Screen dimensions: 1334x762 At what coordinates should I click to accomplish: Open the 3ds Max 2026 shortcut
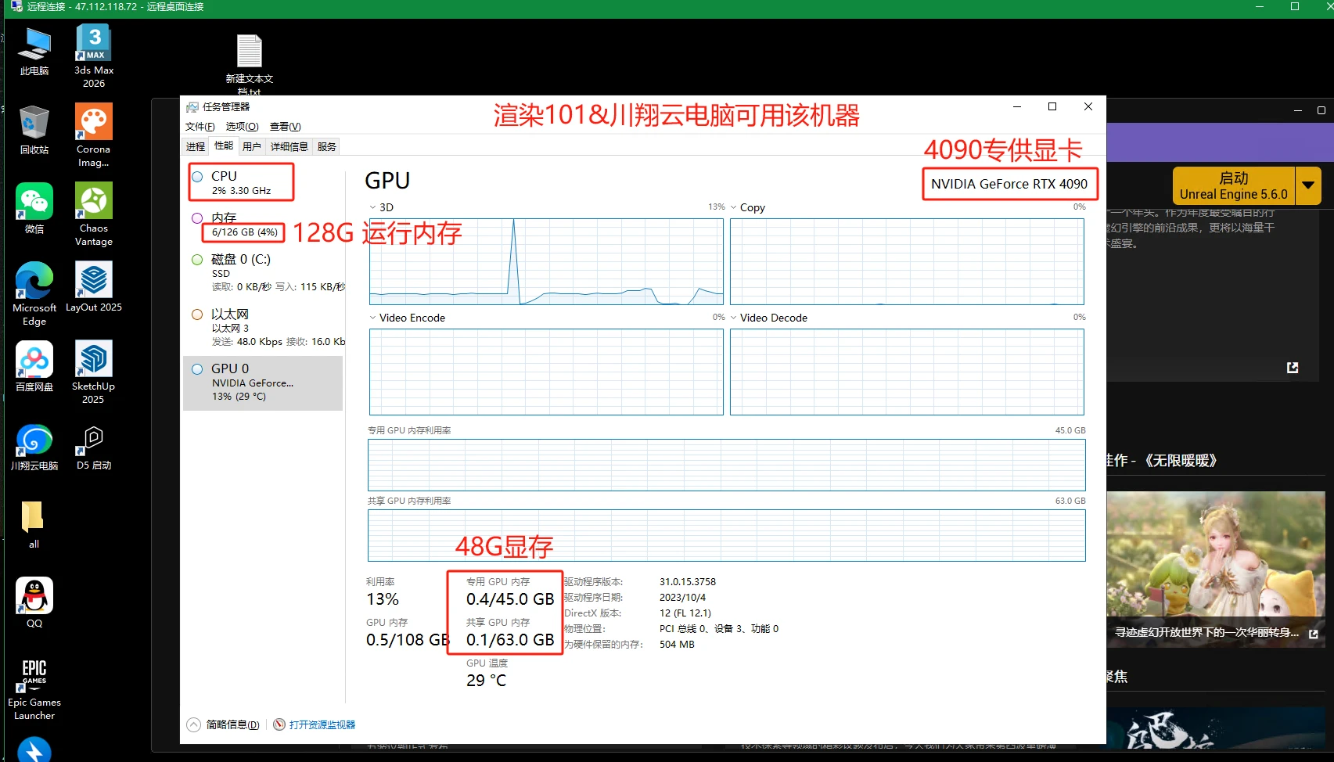click(x=94, y=56)
